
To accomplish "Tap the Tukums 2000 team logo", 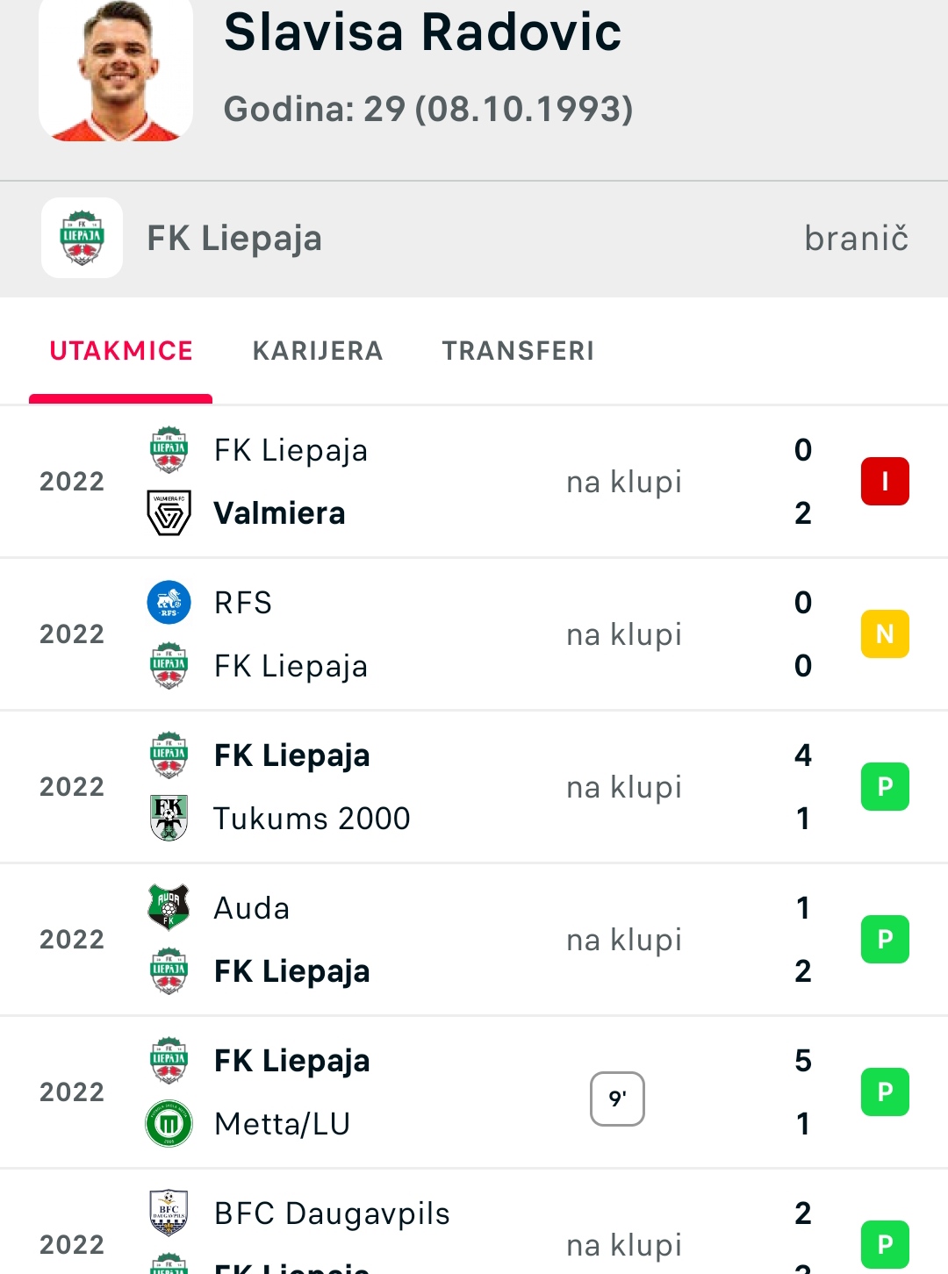I will (169, 819).
